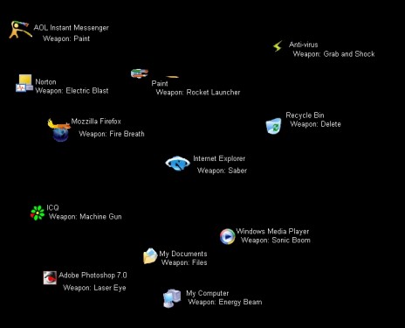Select "Weapon: Rocket Launcher" text

(198, 93)
